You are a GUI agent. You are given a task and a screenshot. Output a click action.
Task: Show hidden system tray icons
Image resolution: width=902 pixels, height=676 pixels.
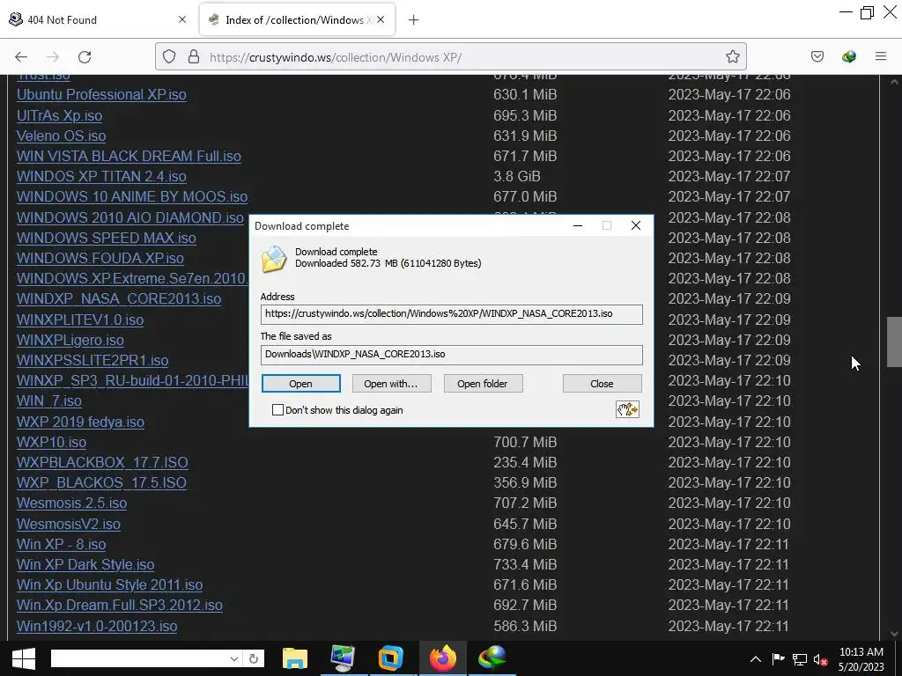[x=755, y=659]
